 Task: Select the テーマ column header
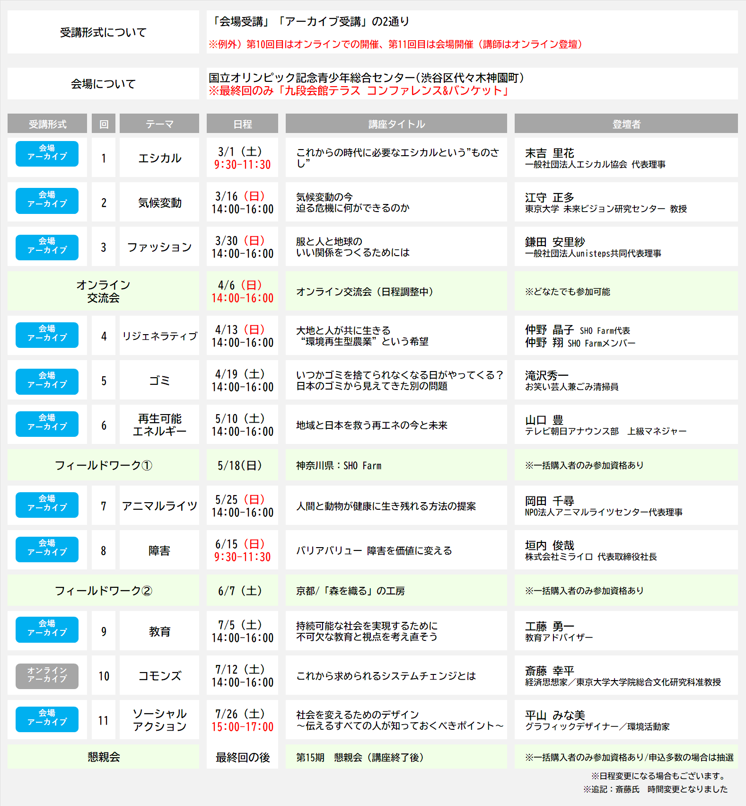point(159,124)
